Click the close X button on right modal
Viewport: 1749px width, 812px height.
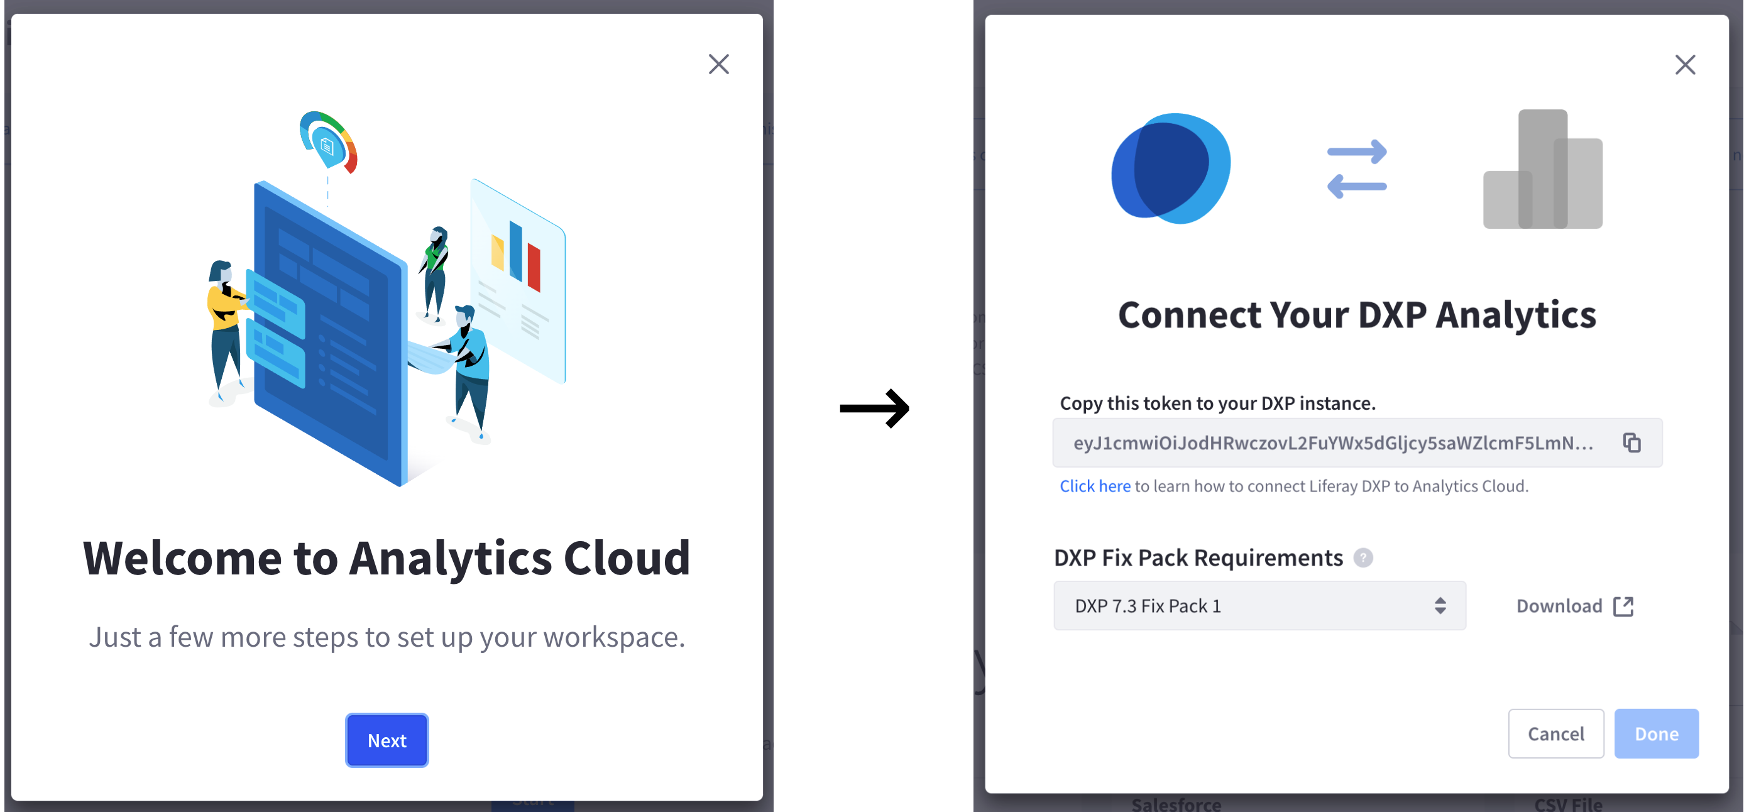click(1686, 63)
